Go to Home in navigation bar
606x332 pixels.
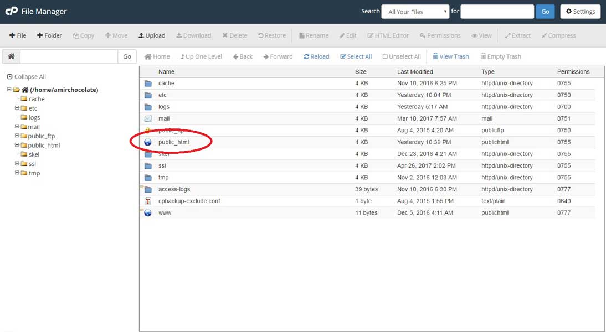click(x=157, y=56)
